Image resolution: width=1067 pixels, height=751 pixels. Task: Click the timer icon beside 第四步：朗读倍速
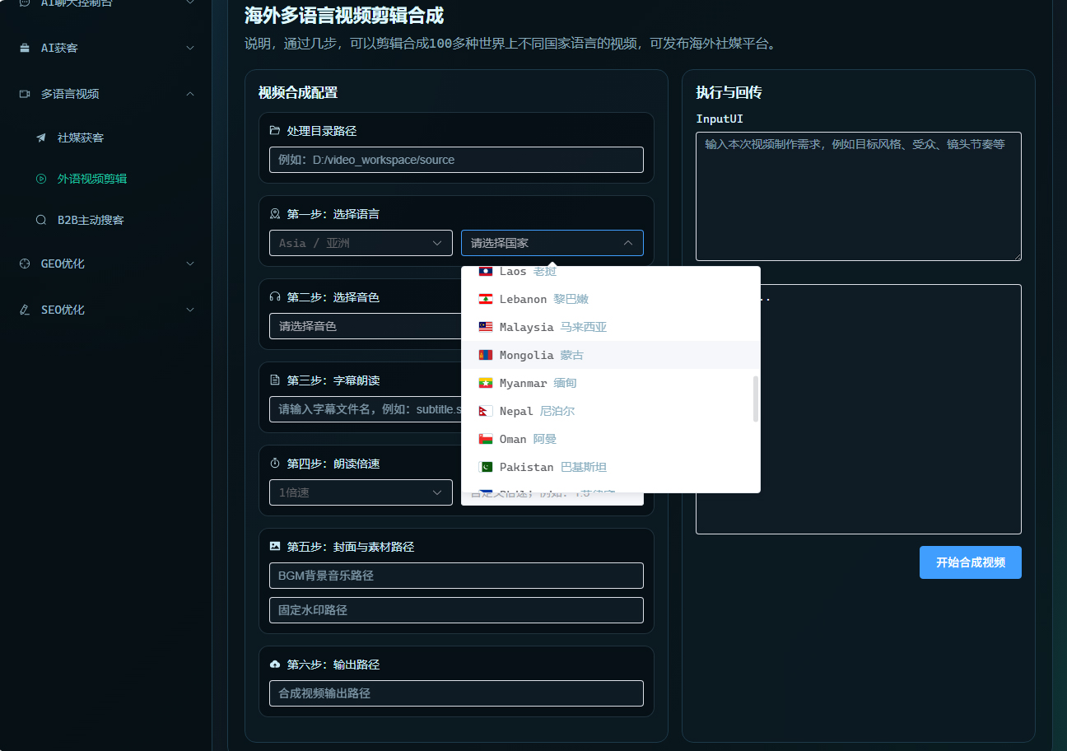click(275, 464)
